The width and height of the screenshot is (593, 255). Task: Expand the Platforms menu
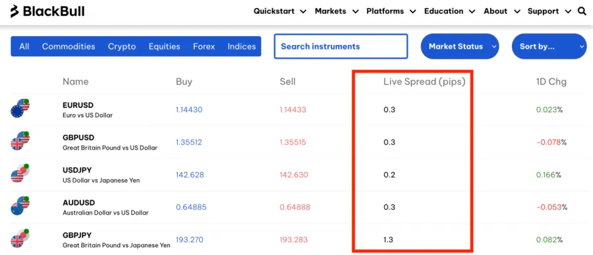pos(391,11)
